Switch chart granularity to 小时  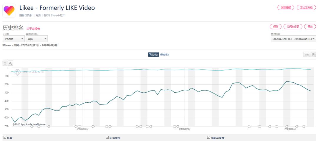(x=307, y=55)
